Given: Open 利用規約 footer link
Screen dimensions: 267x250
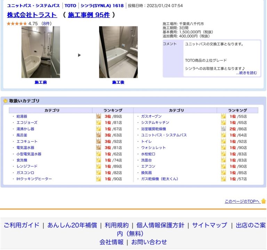Looking at the screenshot, I should 117,225.
